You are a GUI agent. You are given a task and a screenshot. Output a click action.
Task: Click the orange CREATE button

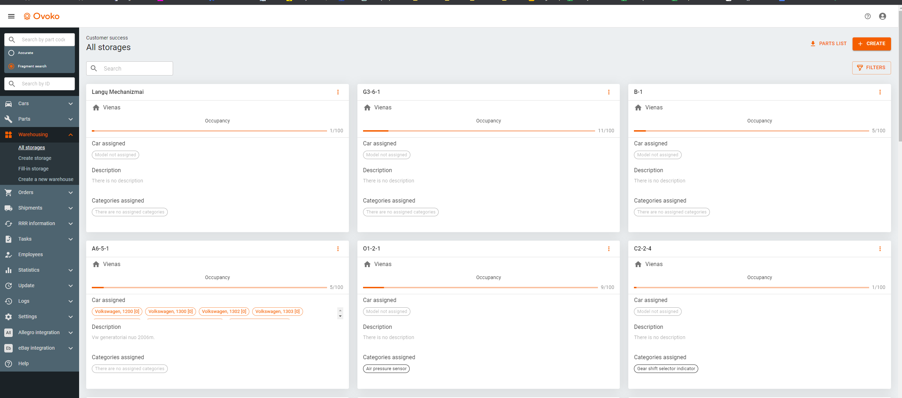tap(871, 44)
